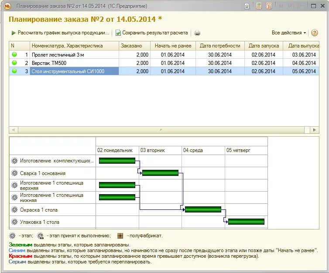Click the 02 понедельник Gantt column header

(117, 150)
